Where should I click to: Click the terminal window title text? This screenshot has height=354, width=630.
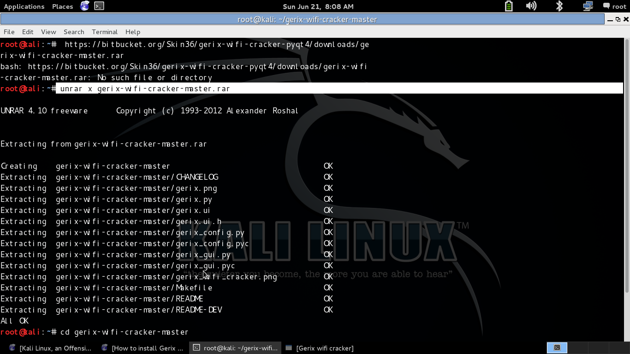[307, 19]
